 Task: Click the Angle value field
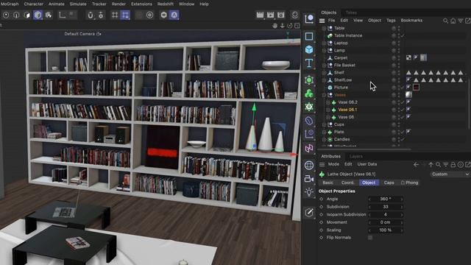[386, 199]
